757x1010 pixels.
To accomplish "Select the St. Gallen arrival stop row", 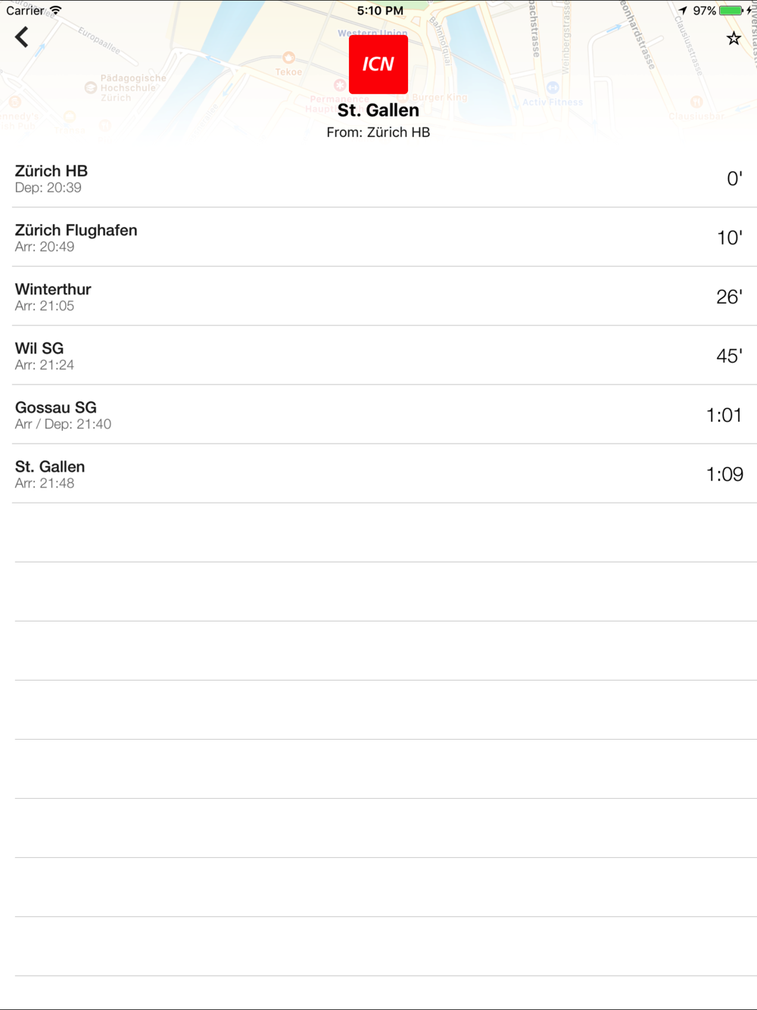I will pos(378,474).
